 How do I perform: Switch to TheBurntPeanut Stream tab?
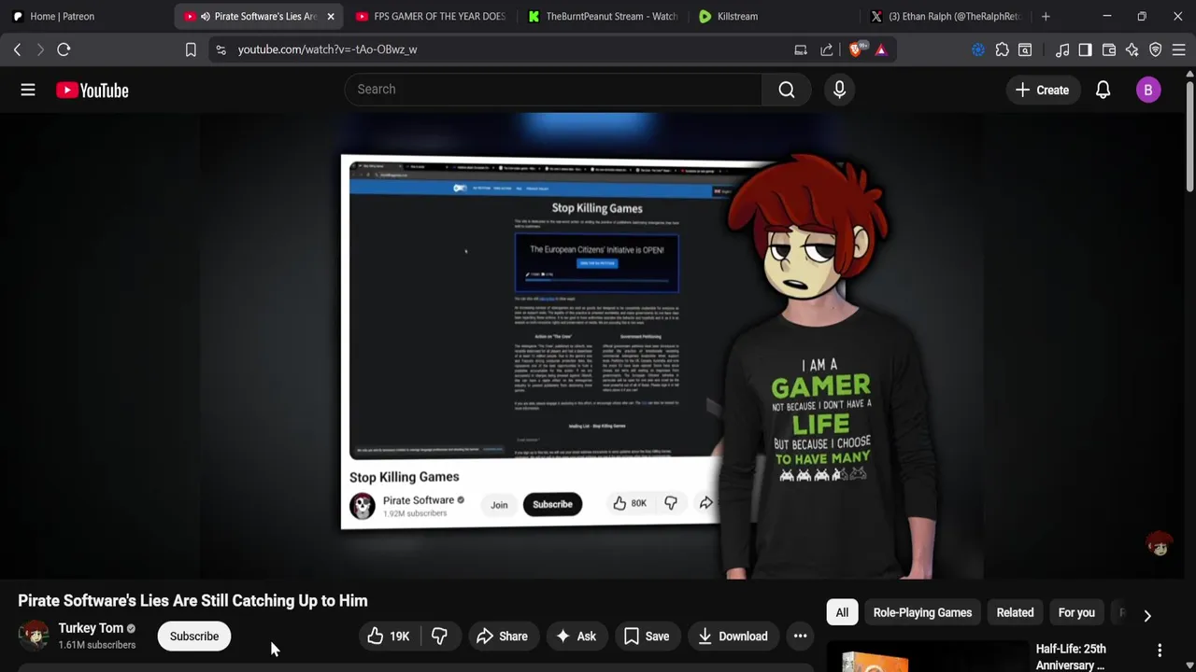[x=603, y=16]
